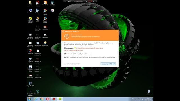Close the 360 Total Security alert
Image resolution: width=180 pixels, height=101 pixels.
(x=117, y=31)
